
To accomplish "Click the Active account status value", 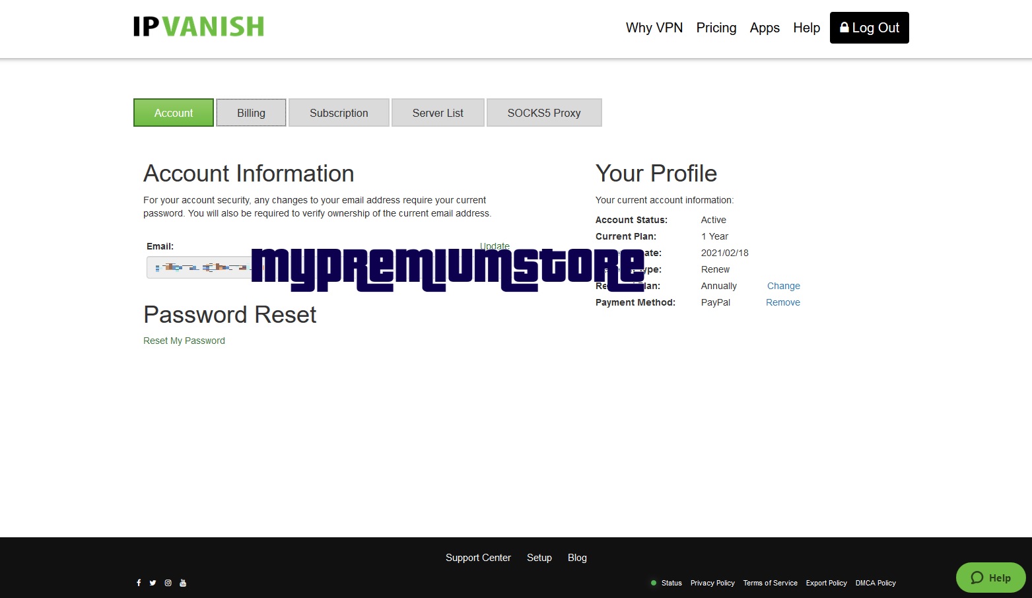I will coord(713,220).
